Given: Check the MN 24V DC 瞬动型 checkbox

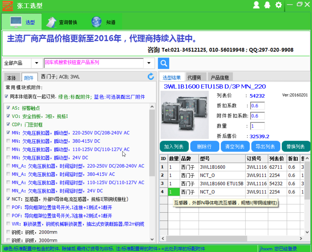Looking at the screenshot, I should pyautogui.click(x=8, y=157).
